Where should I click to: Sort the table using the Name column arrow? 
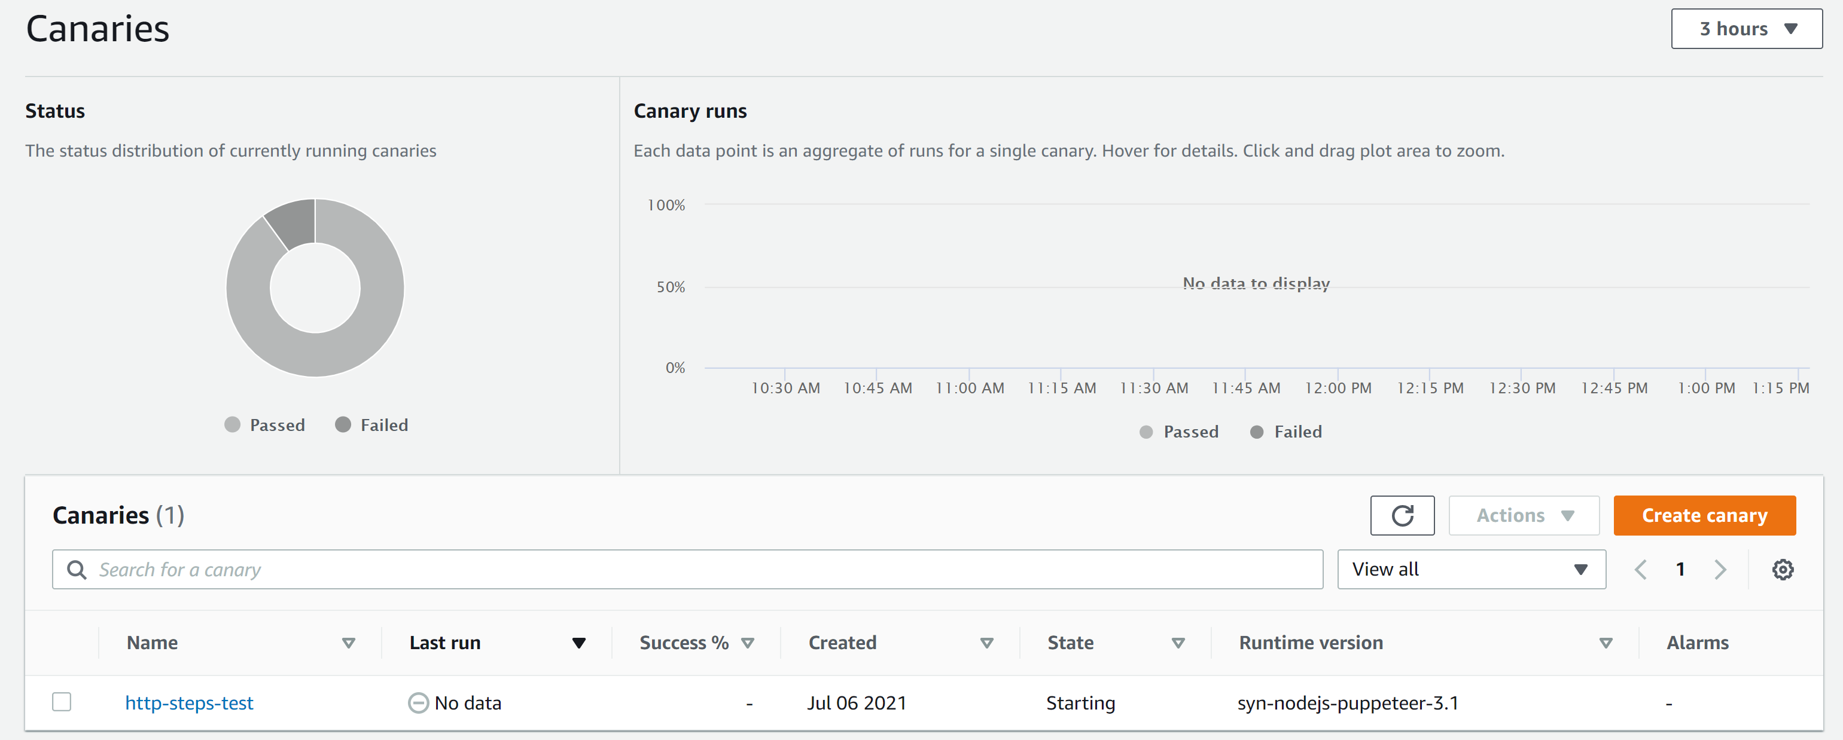(349, 642)
